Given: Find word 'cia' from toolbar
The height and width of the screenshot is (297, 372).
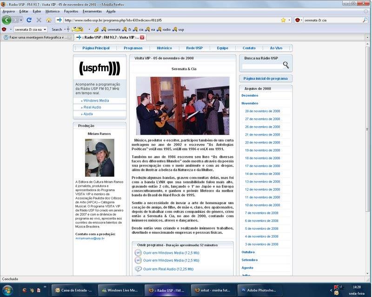Looking at the screenshot, I should pos(138,30).
